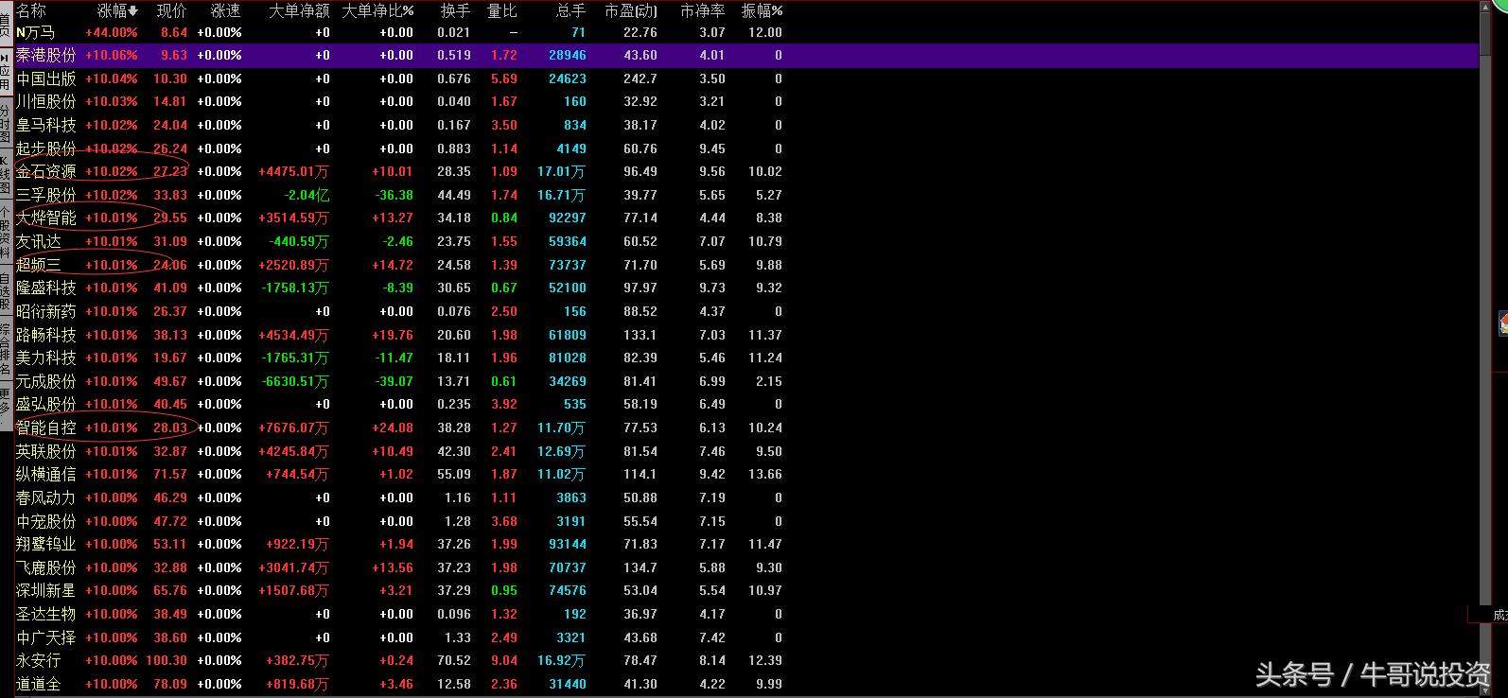1508x698 pixels.
Task: Open the 分时图 sidebar tab
Action: tap(5, 123)
